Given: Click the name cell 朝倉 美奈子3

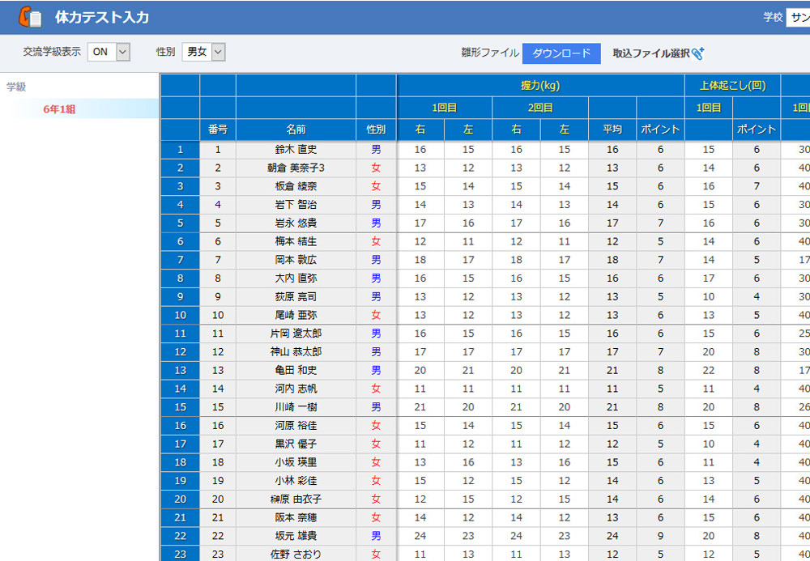Looking at the screenshot, I should pos(296,168).
